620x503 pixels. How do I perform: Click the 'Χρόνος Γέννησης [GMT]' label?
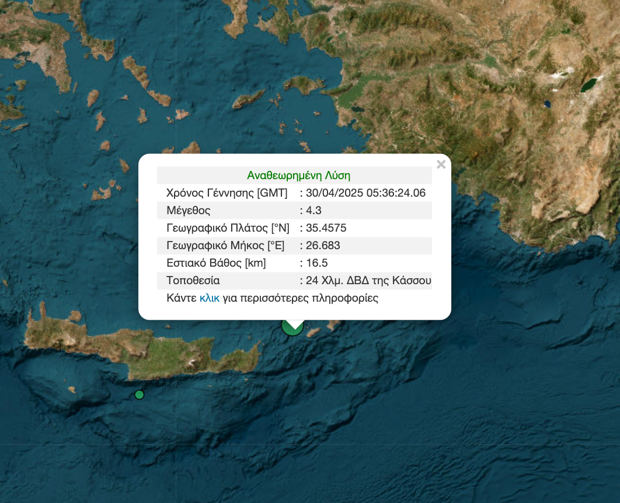[227, 193]
